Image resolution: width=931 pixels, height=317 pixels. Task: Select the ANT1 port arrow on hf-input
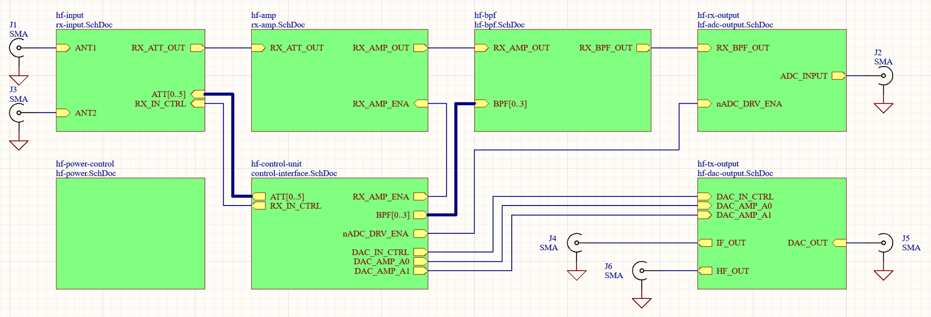(x=63, y=48)
